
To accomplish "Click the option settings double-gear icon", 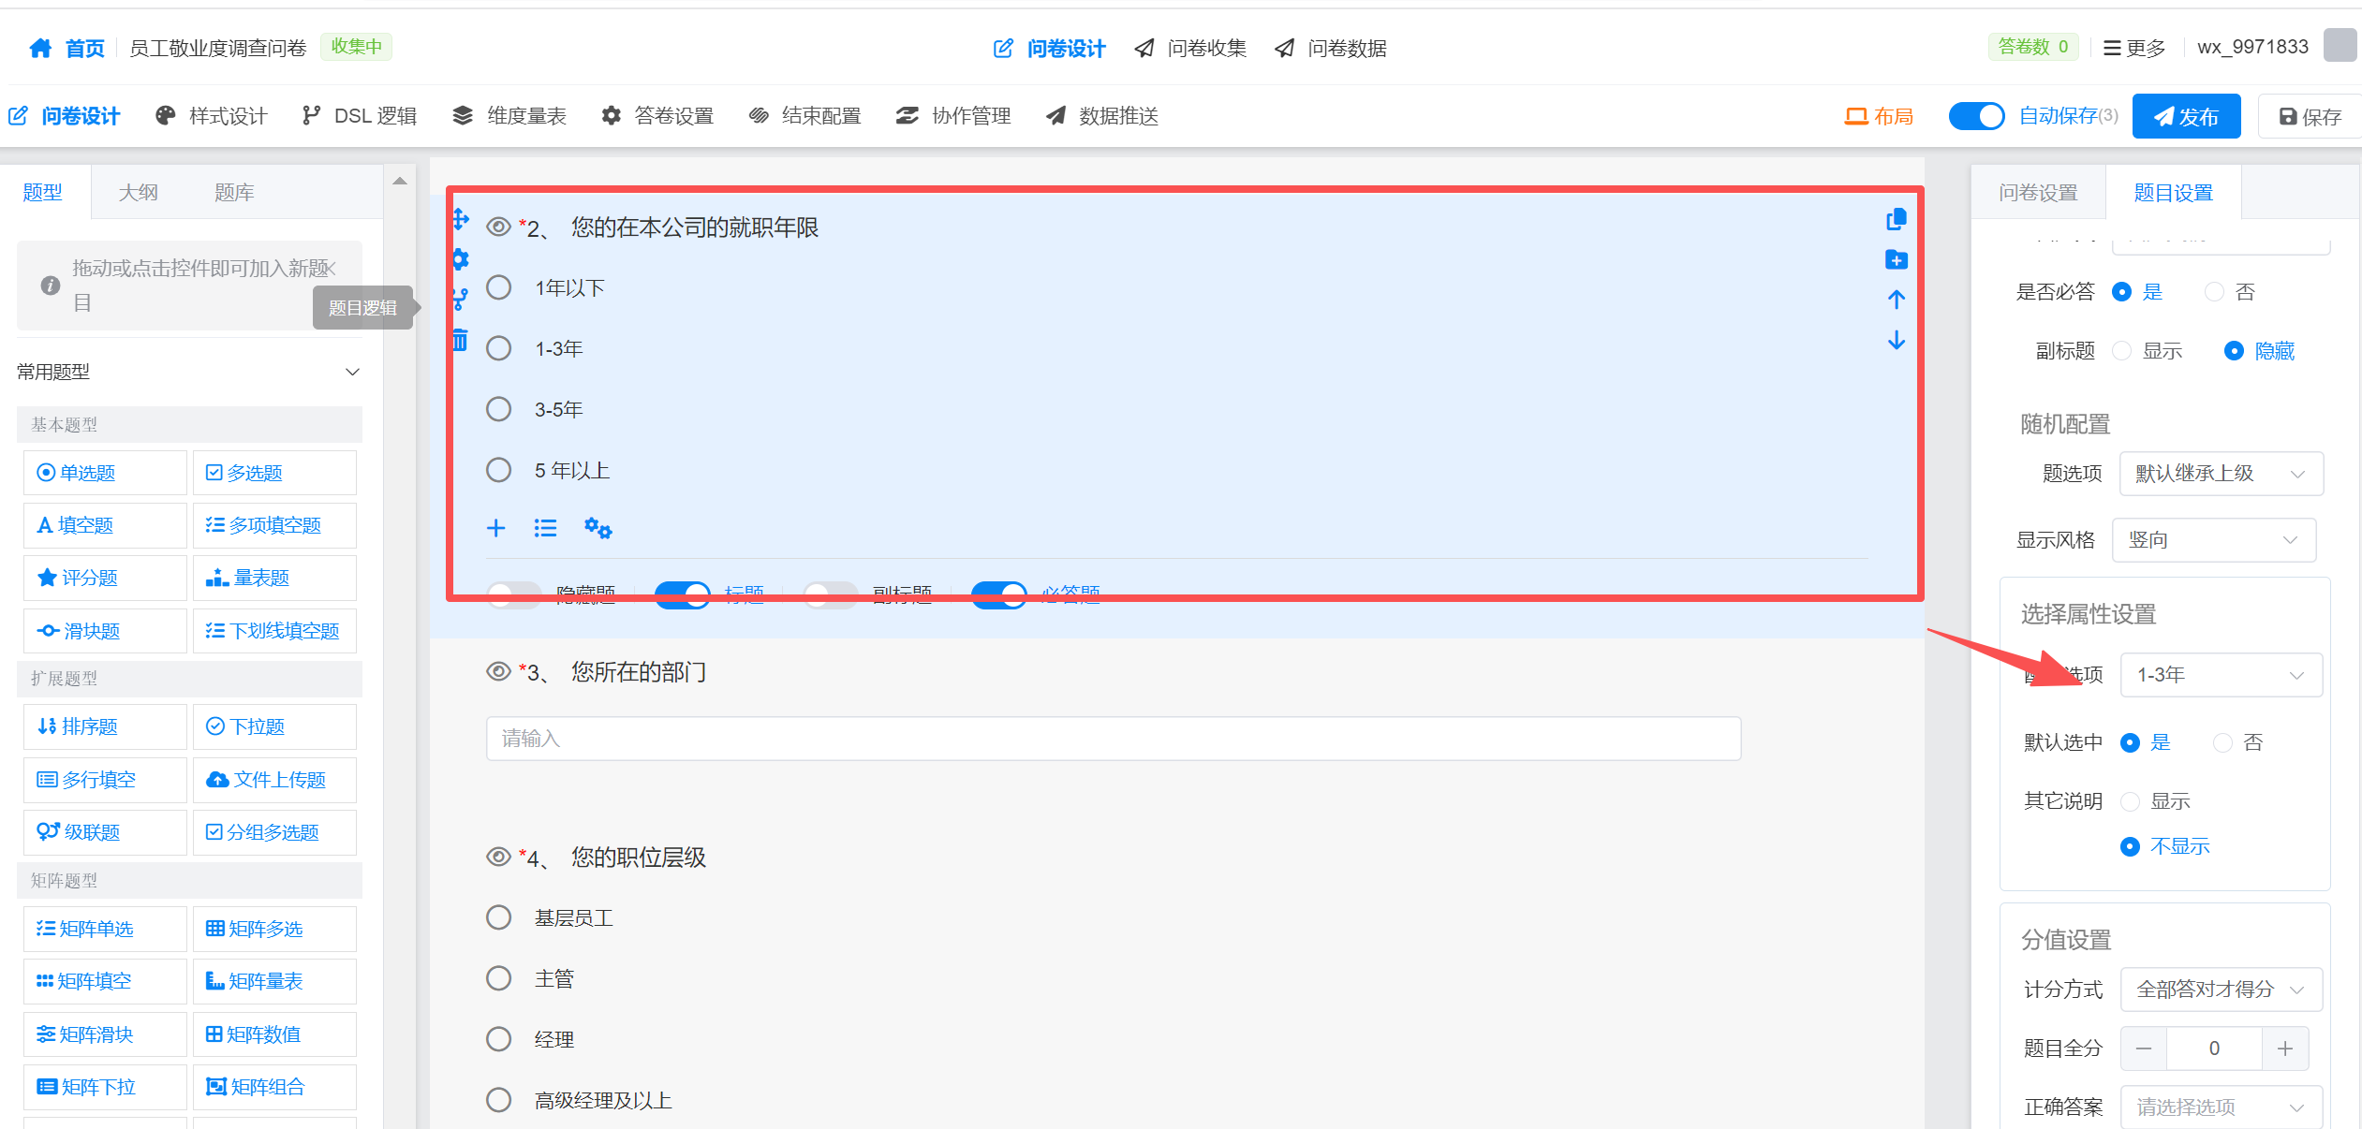I will click(x=598, y=529).
